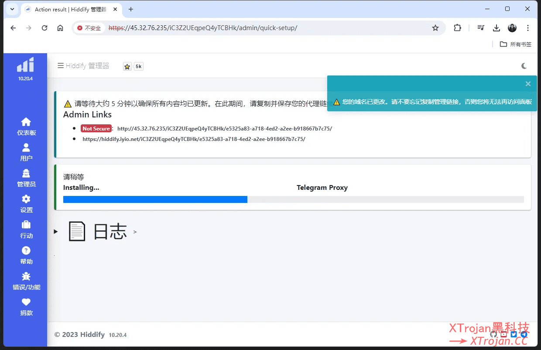Viewport: 541px width, 350px height.
Task: Click the Telegram Proxy status text
Action: pyautogui.click(x=322, y=188)
